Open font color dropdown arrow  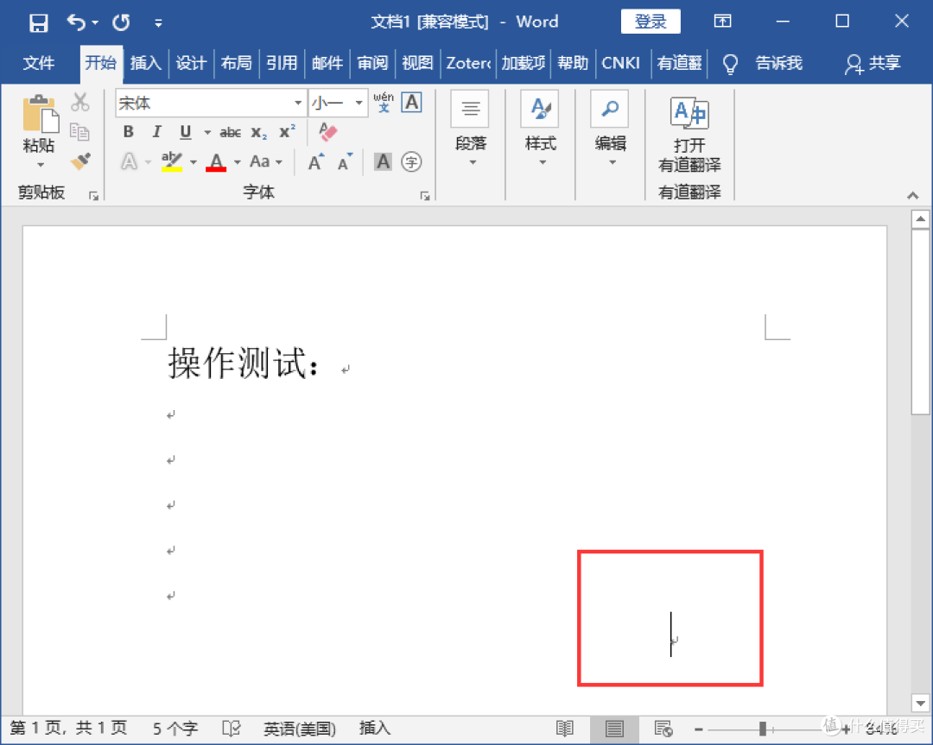(x=238, y=161)
